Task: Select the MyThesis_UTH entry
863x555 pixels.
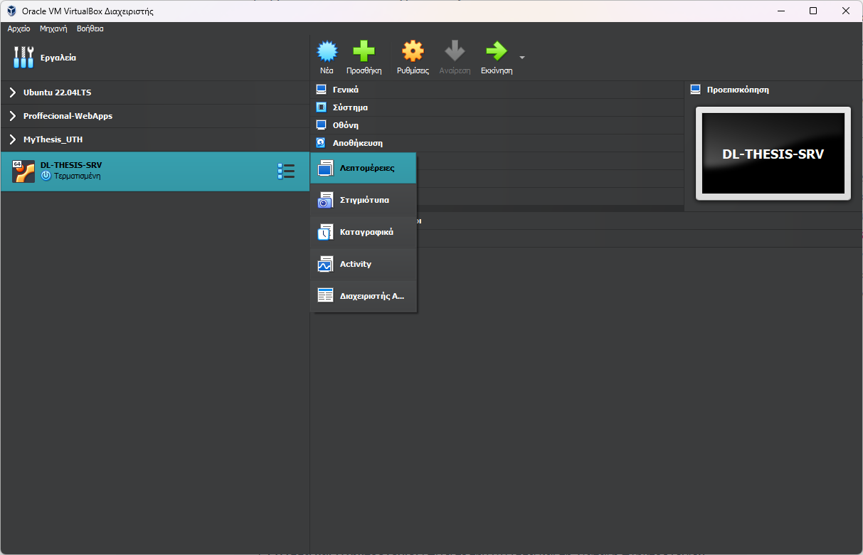Action: (155, 139)
